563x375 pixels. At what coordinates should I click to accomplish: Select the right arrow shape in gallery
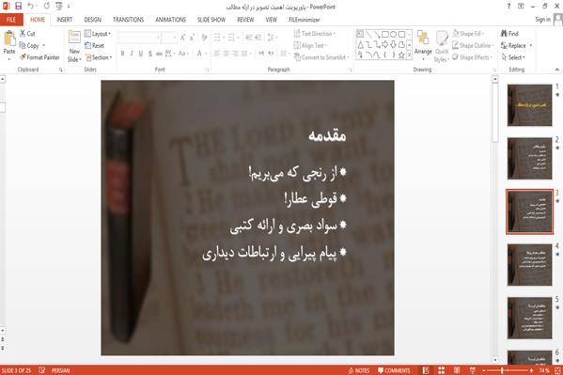coord(385,44)
